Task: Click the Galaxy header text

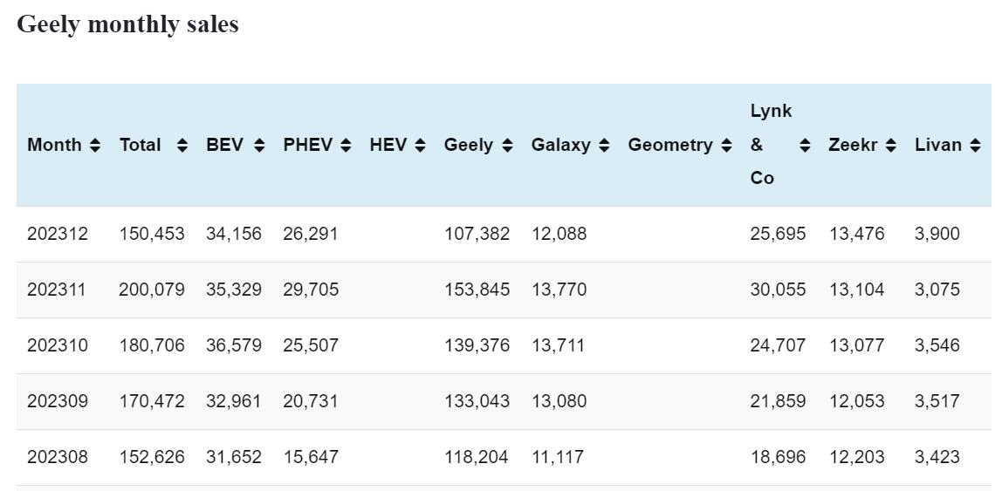Action: pos(560,146)
